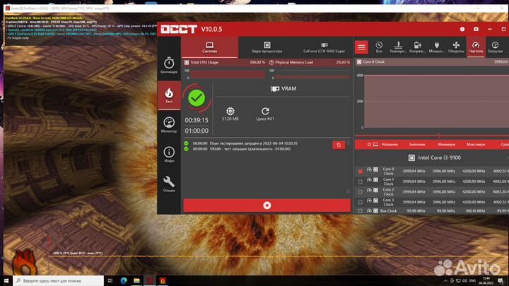
Task: Switch to the Ядра процессора tab
Action: click(x=267, y=47)
